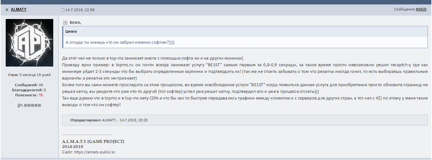
Task: Click the green online status dot
Action: 7,10
